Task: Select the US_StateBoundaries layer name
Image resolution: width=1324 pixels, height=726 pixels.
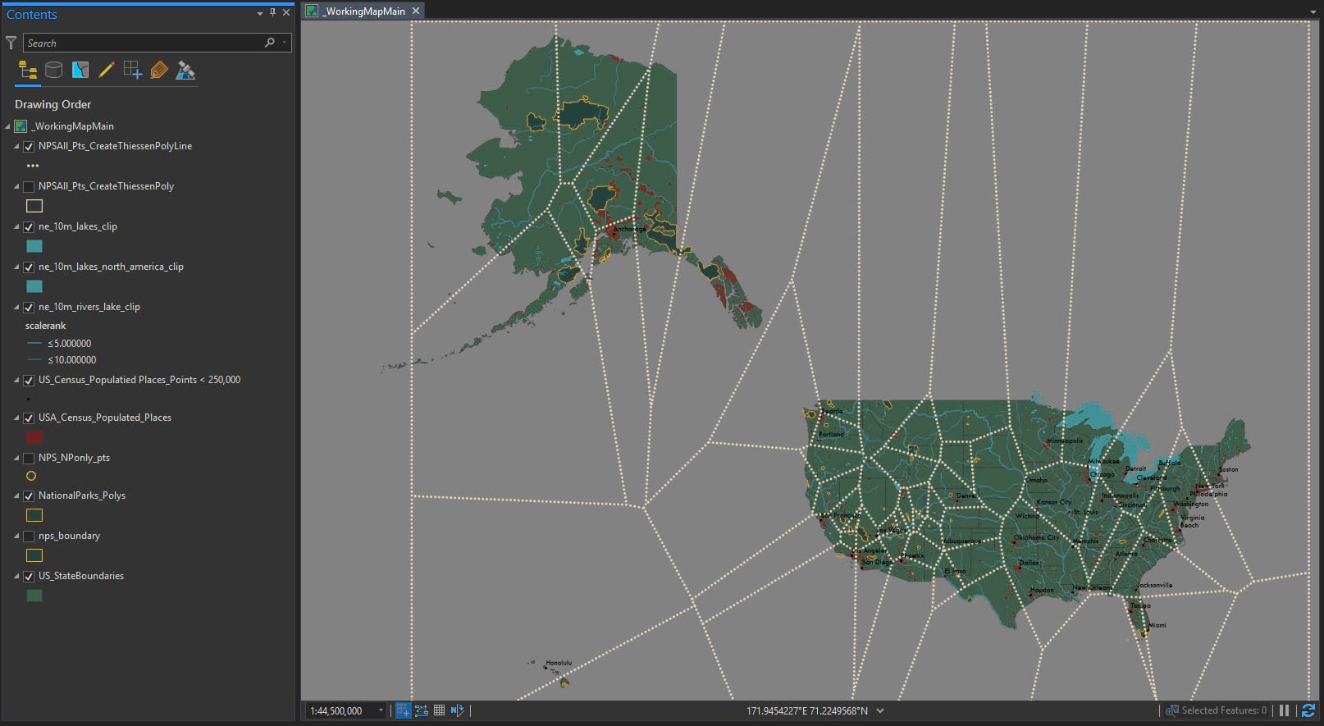Action: tap(81, 576)
